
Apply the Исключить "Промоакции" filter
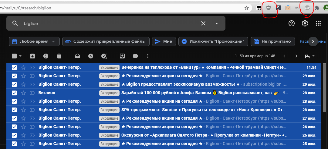pyautogui.click(x=213, y=41)
